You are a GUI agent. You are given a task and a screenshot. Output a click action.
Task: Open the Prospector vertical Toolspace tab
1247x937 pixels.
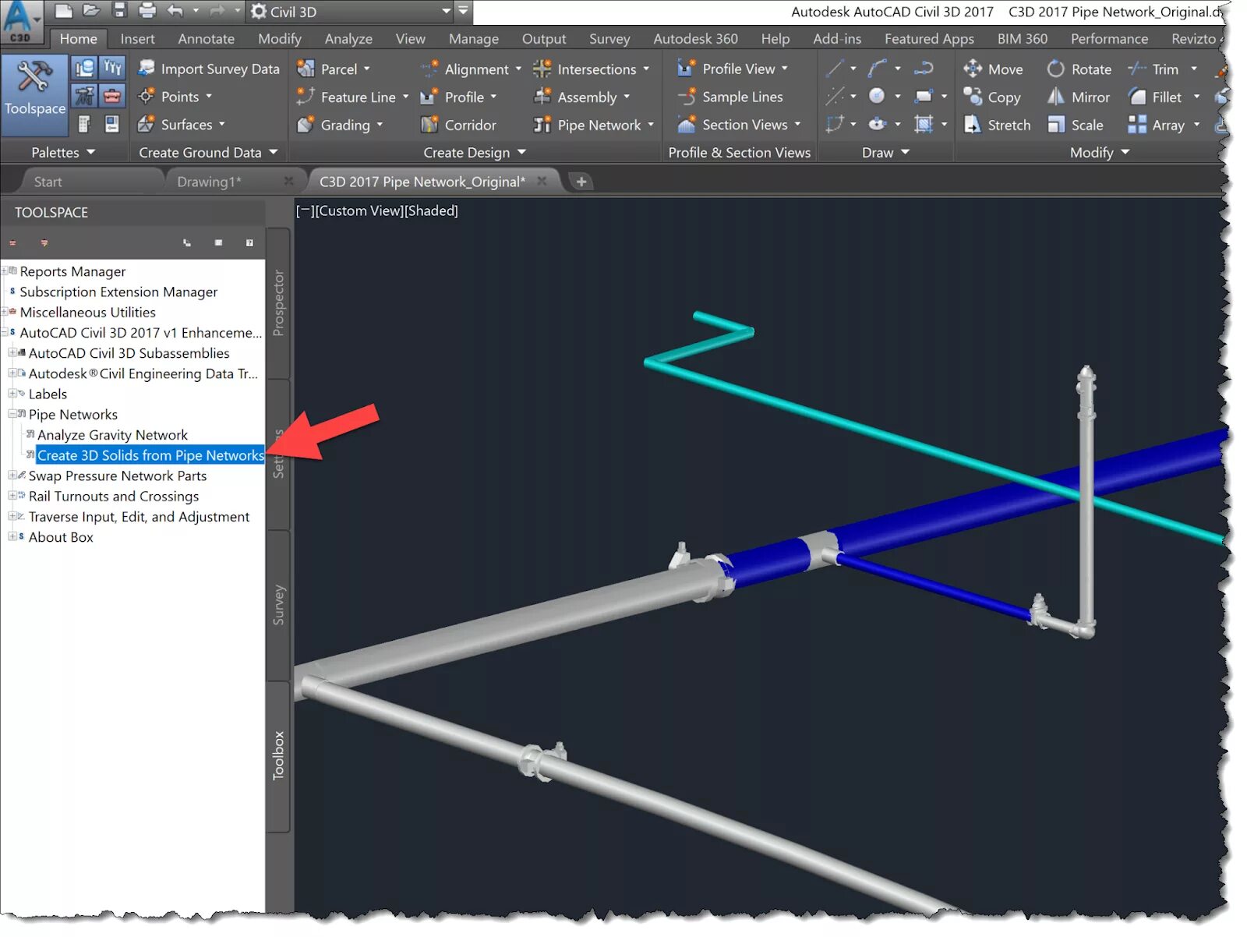point(278,303)
